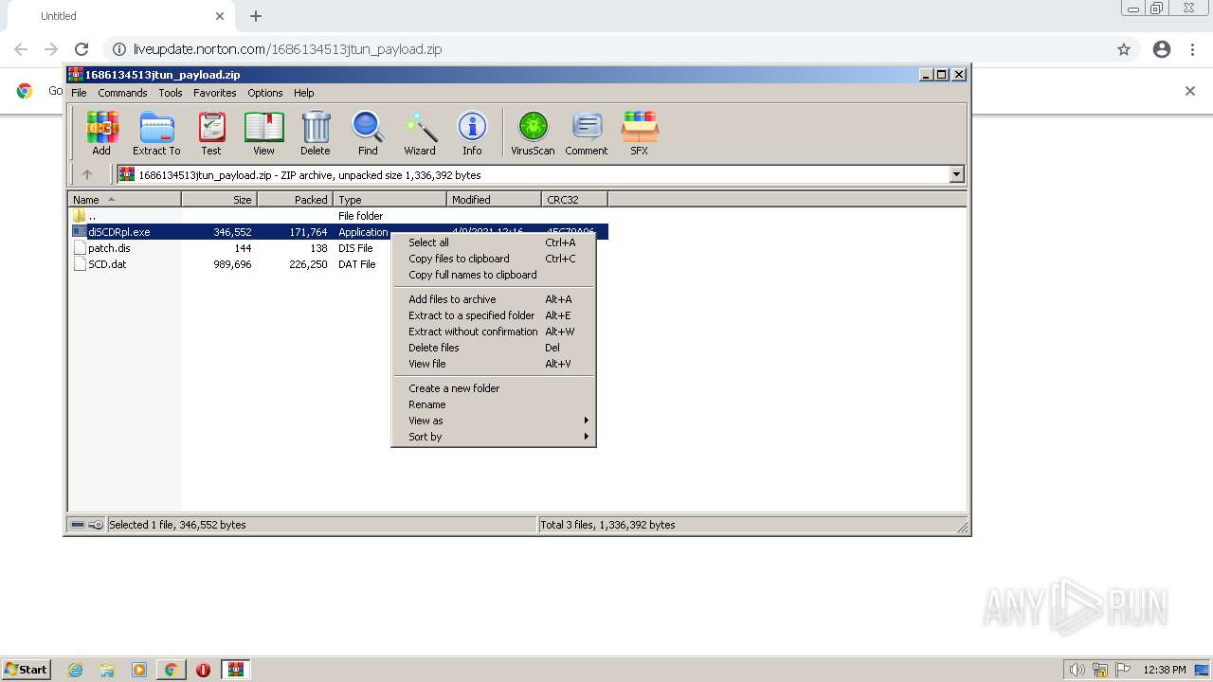Click the patch.dis file icon
Viewport: 1213px width, 682px height.
coord(80,248)
